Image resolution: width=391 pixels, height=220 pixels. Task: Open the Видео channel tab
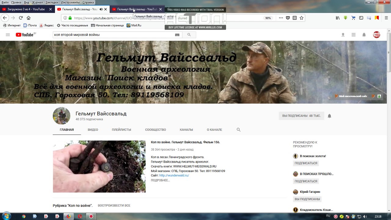click(x=93, y=130)
